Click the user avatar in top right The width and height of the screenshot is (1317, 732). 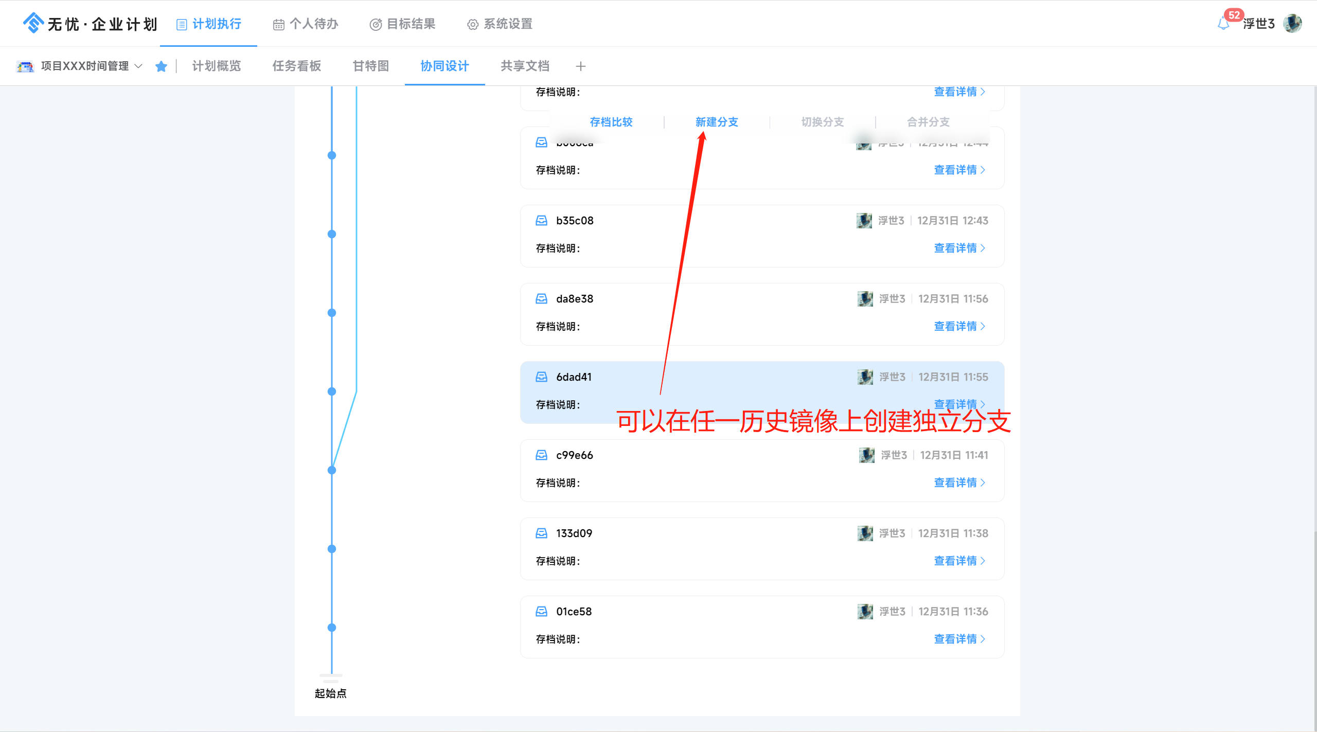tap(1292, 24)
